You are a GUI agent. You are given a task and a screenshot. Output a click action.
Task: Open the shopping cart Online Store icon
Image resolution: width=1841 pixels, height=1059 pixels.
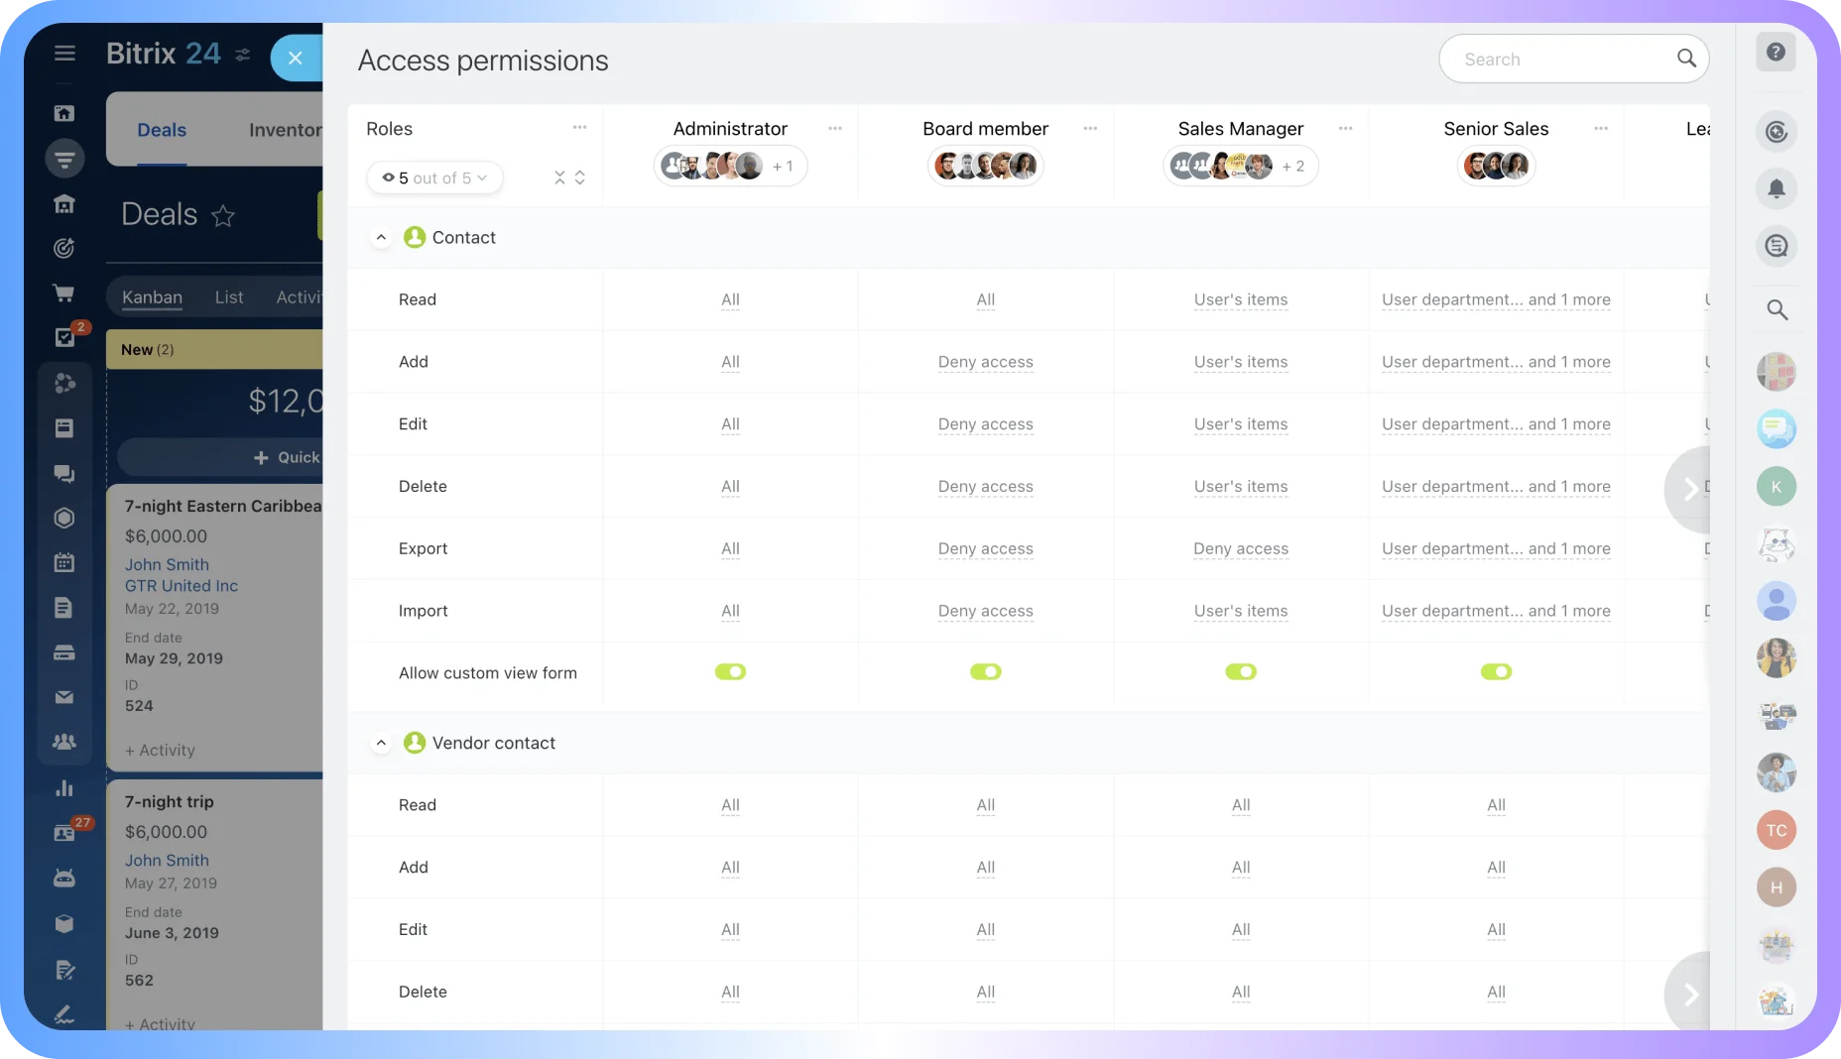(x=64, y=293)
